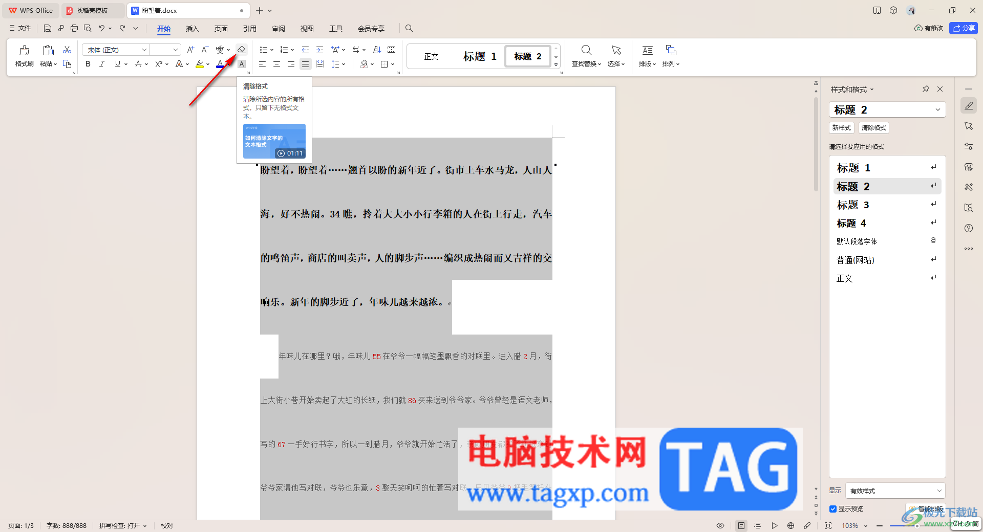Click the Format Painter brush icon
983x532 pixels.
click(24, 50)
